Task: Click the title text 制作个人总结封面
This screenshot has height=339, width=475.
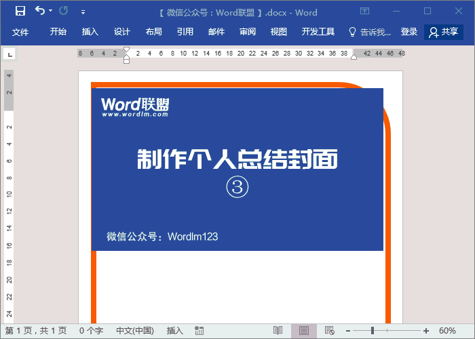Action: point(237,159)
